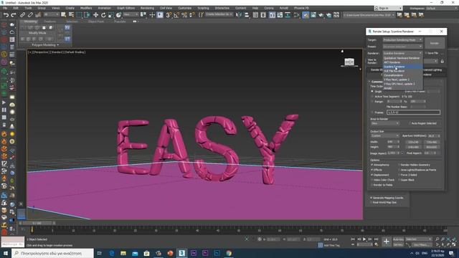Viewport: 459px width, 258px height.
Task: Choose the Select and Scale tool
Action: point(111,15)
